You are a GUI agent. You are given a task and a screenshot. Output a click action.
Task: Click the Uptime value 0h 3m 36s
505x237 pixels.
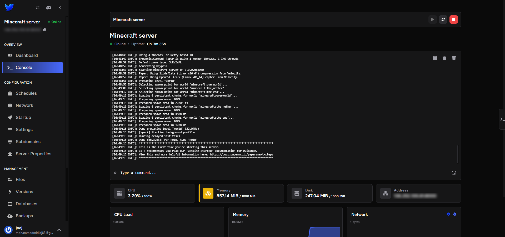156,44
